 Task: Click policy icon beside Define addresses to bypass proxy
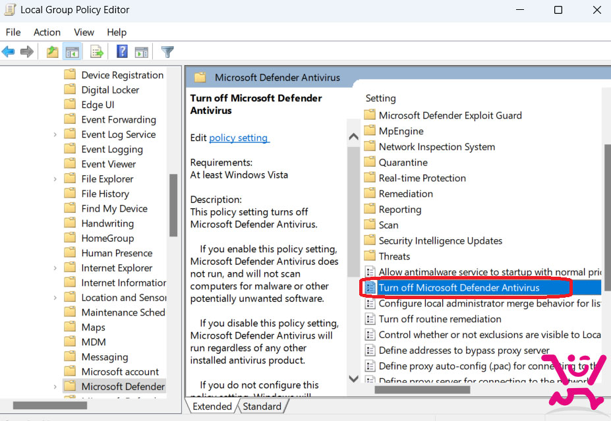click(x=370, y=350)
